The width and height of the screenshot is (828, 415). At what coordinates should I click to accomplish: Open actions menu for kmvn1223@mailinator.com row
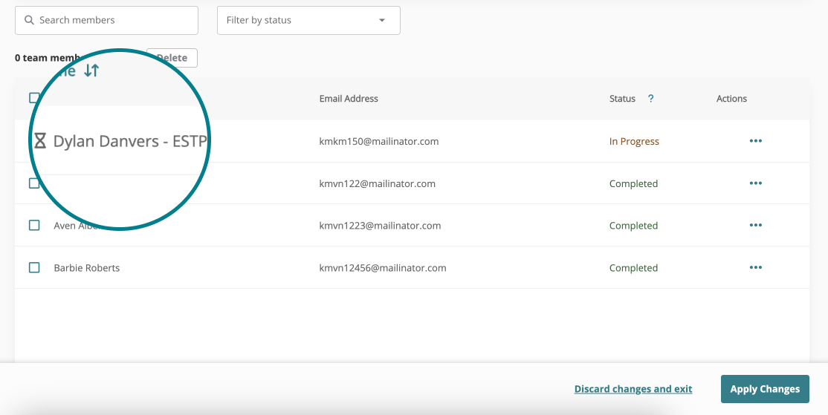pos(756,225)
